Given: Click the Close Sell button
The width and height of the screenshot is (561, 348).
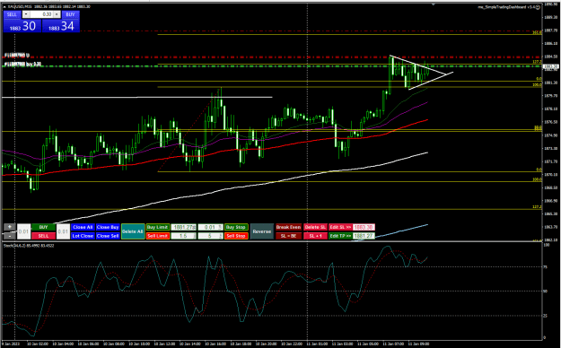Looking at the screenshot, I should 108,236.
